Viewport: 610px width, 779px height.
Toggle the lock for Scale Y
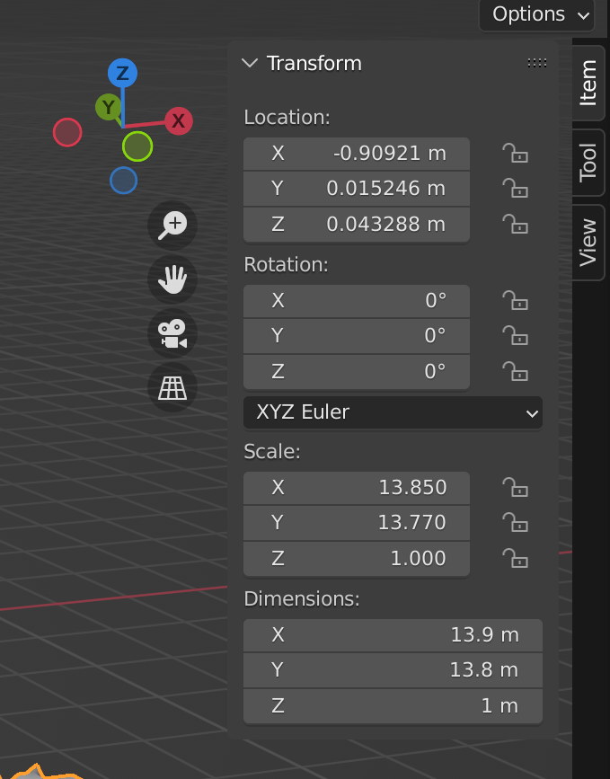point(515,522)
